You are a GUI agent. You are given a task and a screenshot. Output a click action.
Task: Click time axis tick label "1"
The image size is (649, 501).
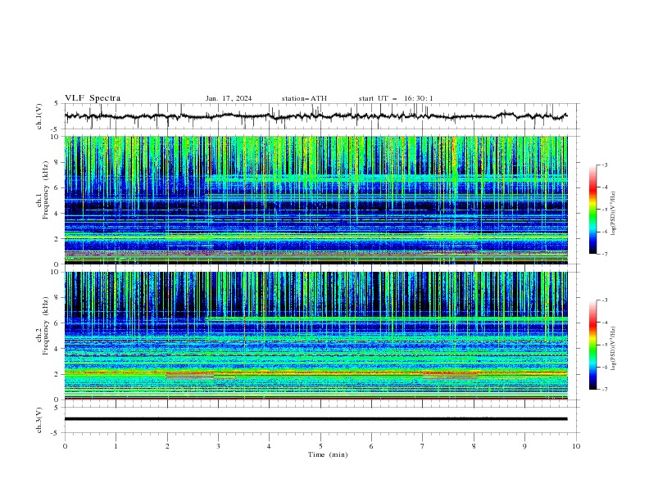[x=116, y=446]
